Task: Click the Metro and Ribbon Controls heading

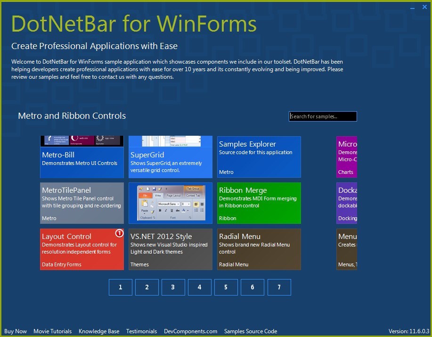Action: point(72,116)
